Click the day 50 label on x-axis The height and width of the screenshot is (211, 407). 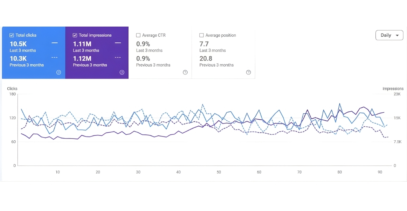pos(219,172)
